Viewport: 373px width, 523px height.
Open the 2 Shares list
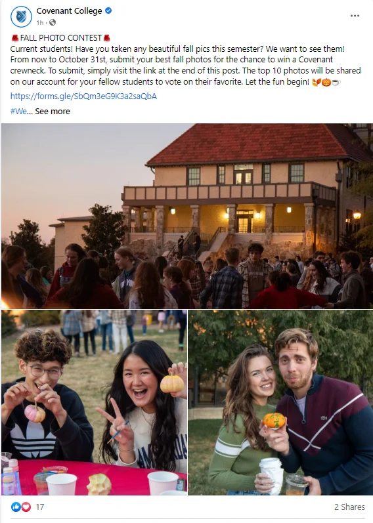tap(349, 507)
